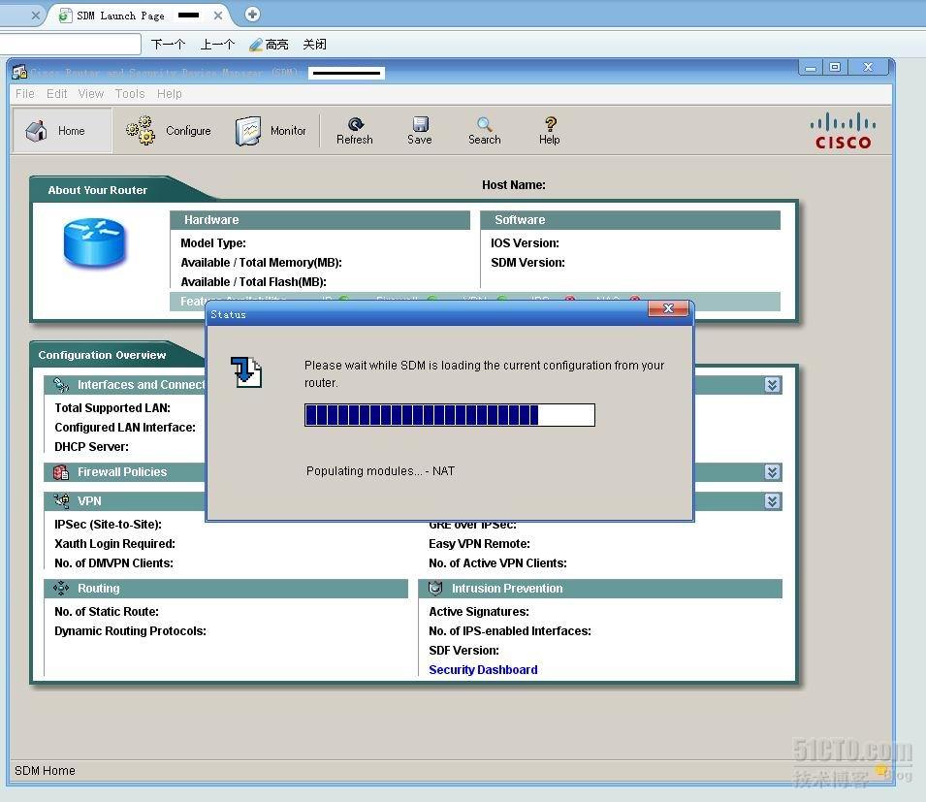Click the SDM window title bar icon
The height and width of the screenshot is (802, 926).
click(19, 72)
